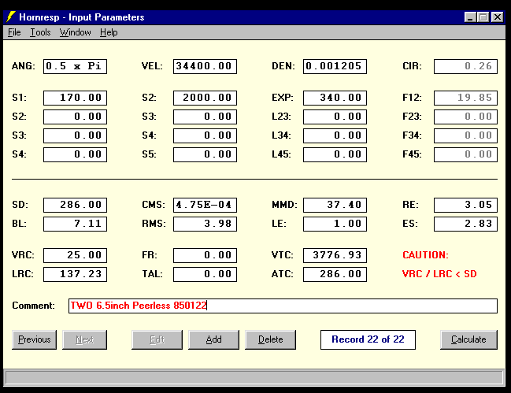Edit the ES field 2.83
The image size is (511, 393).
pyautogui.click(x=465, y=224)
